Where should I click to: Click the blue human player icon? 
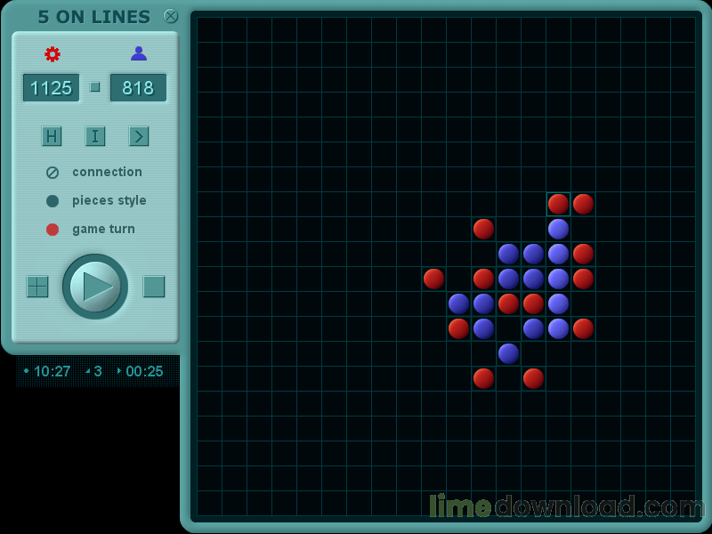click(x=139, y=53)
